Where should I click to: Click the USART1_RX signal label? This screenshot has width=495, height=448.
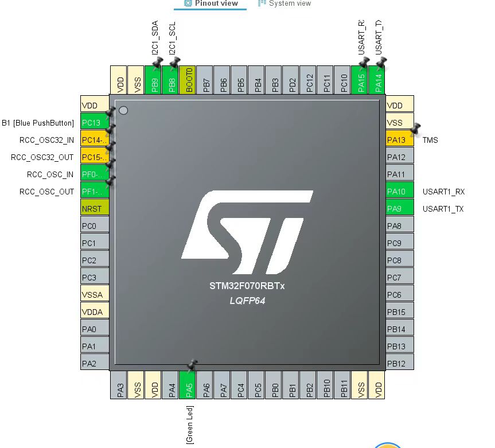[x=443, y=192]
